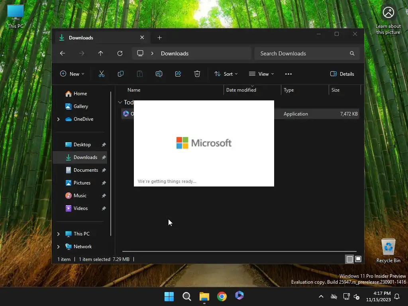Click the horizontal scrollbar in file list

[239, 251]
